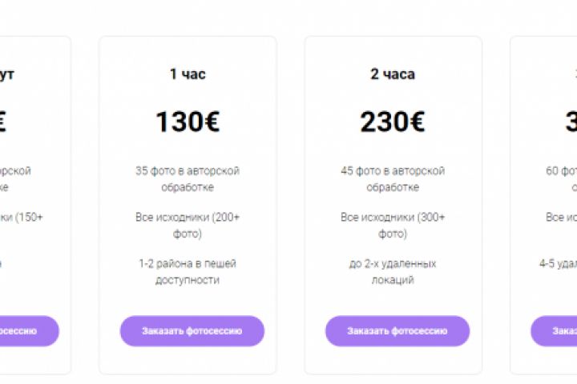Select the '2 часа' plan heading
This screenshot has width=577, height=384.
click(393, 74)
